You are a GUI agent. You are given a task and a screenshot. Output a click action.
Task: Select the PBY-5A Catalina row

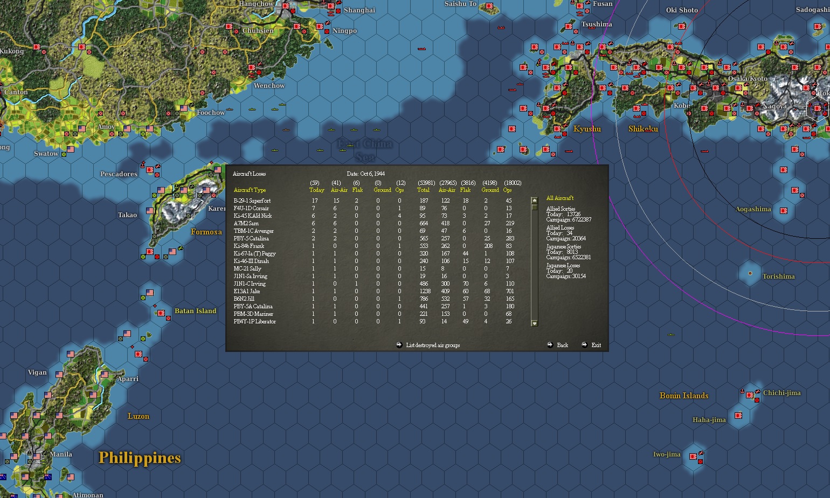pyautogui.click(x=373, y=306)
